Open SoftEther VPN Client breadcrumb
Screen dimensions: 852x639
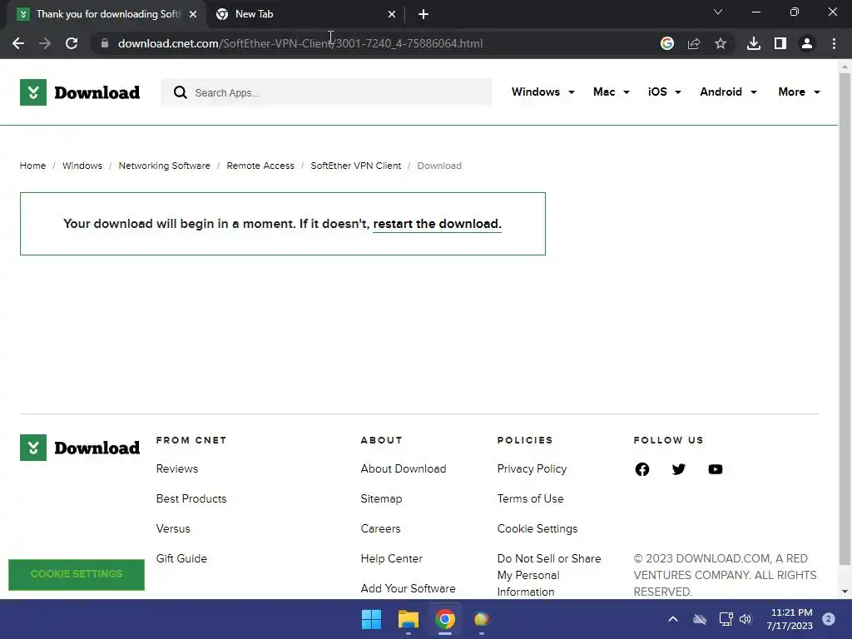coord(356,166)
